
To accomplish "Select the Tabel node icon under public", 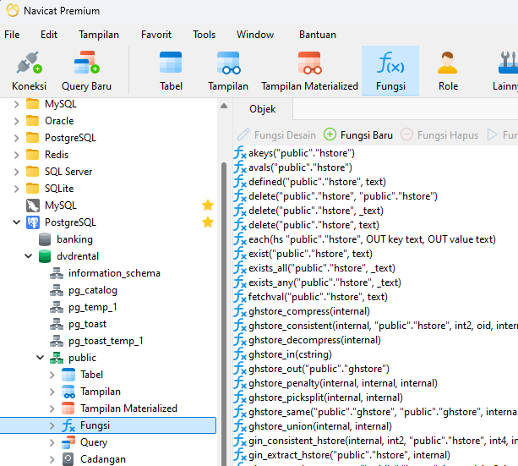I will (x=68, y=375).
